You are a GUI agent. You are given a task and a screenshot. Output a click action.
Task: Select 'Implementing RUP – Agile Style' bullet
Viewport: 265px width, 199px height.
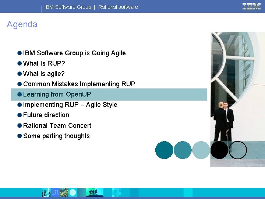pos(70,105)
